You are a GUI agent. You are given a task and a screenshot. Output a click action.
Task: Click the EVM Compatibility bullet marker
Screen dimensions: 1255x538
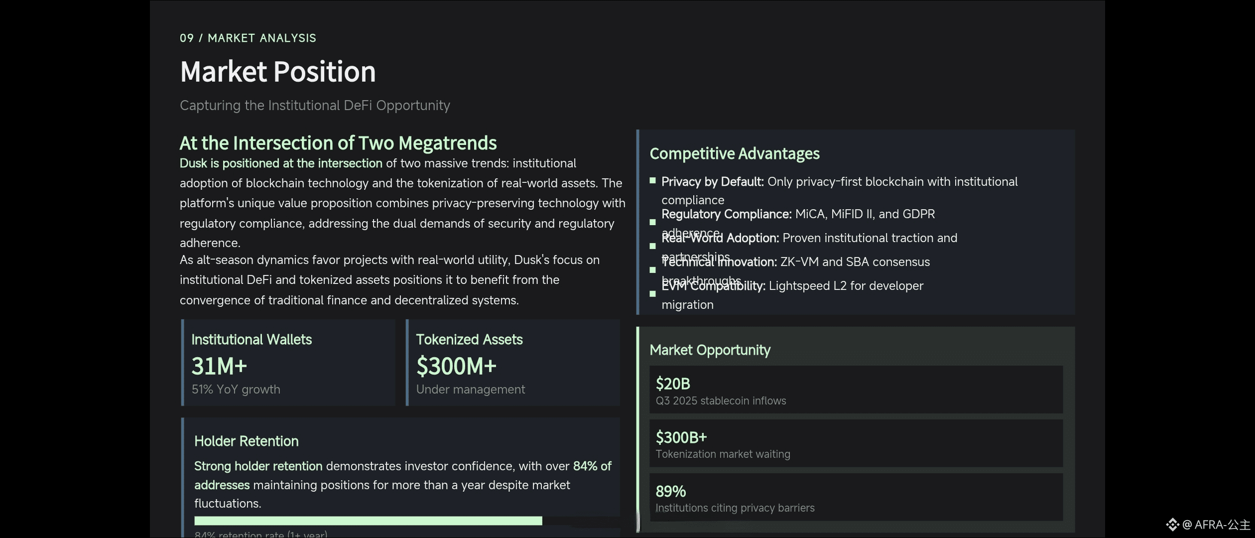coord(652,294)
